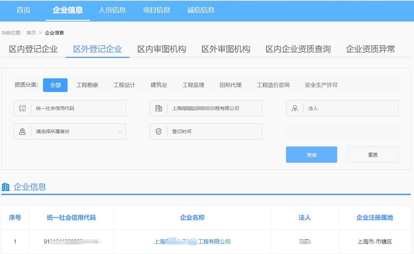The height and width of the screenshot is (254, 414).
Task: Click the building icon next to 企业信息 heading
Action: pos(6,187)
